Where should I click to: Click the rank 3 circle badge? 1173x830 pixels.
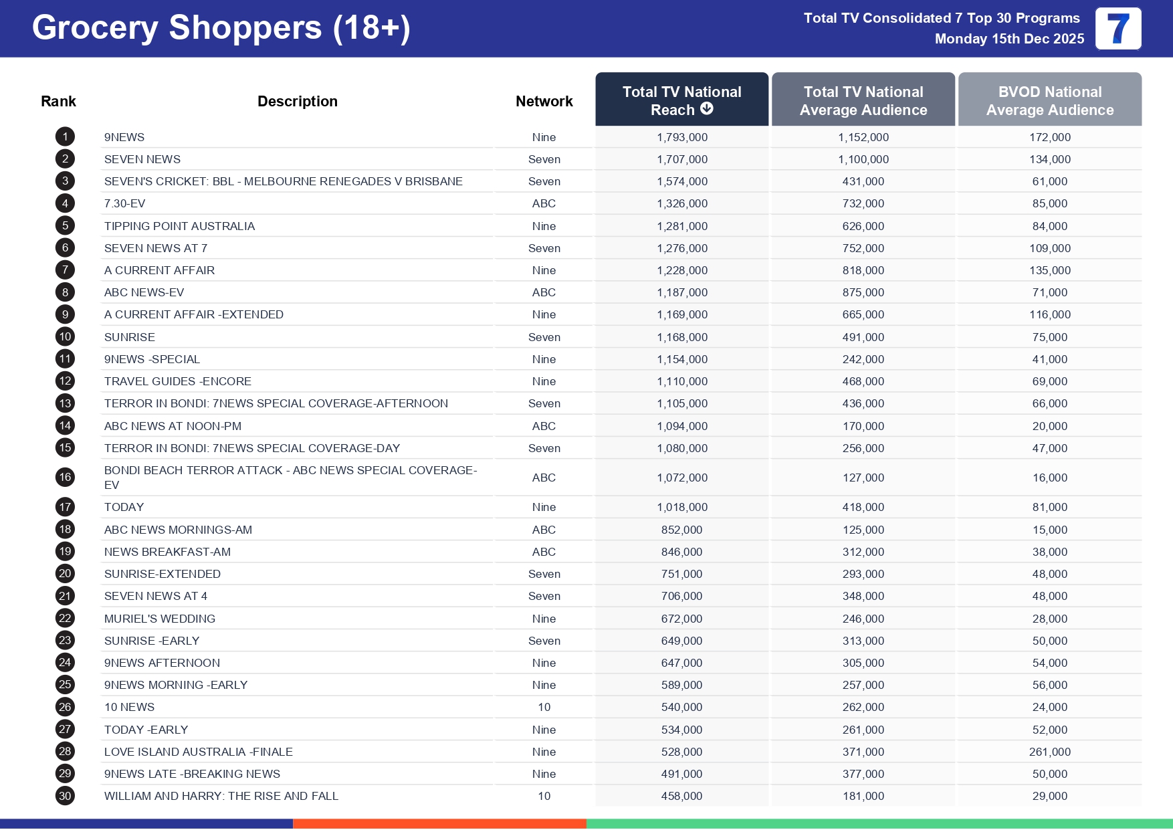point(65,181)
